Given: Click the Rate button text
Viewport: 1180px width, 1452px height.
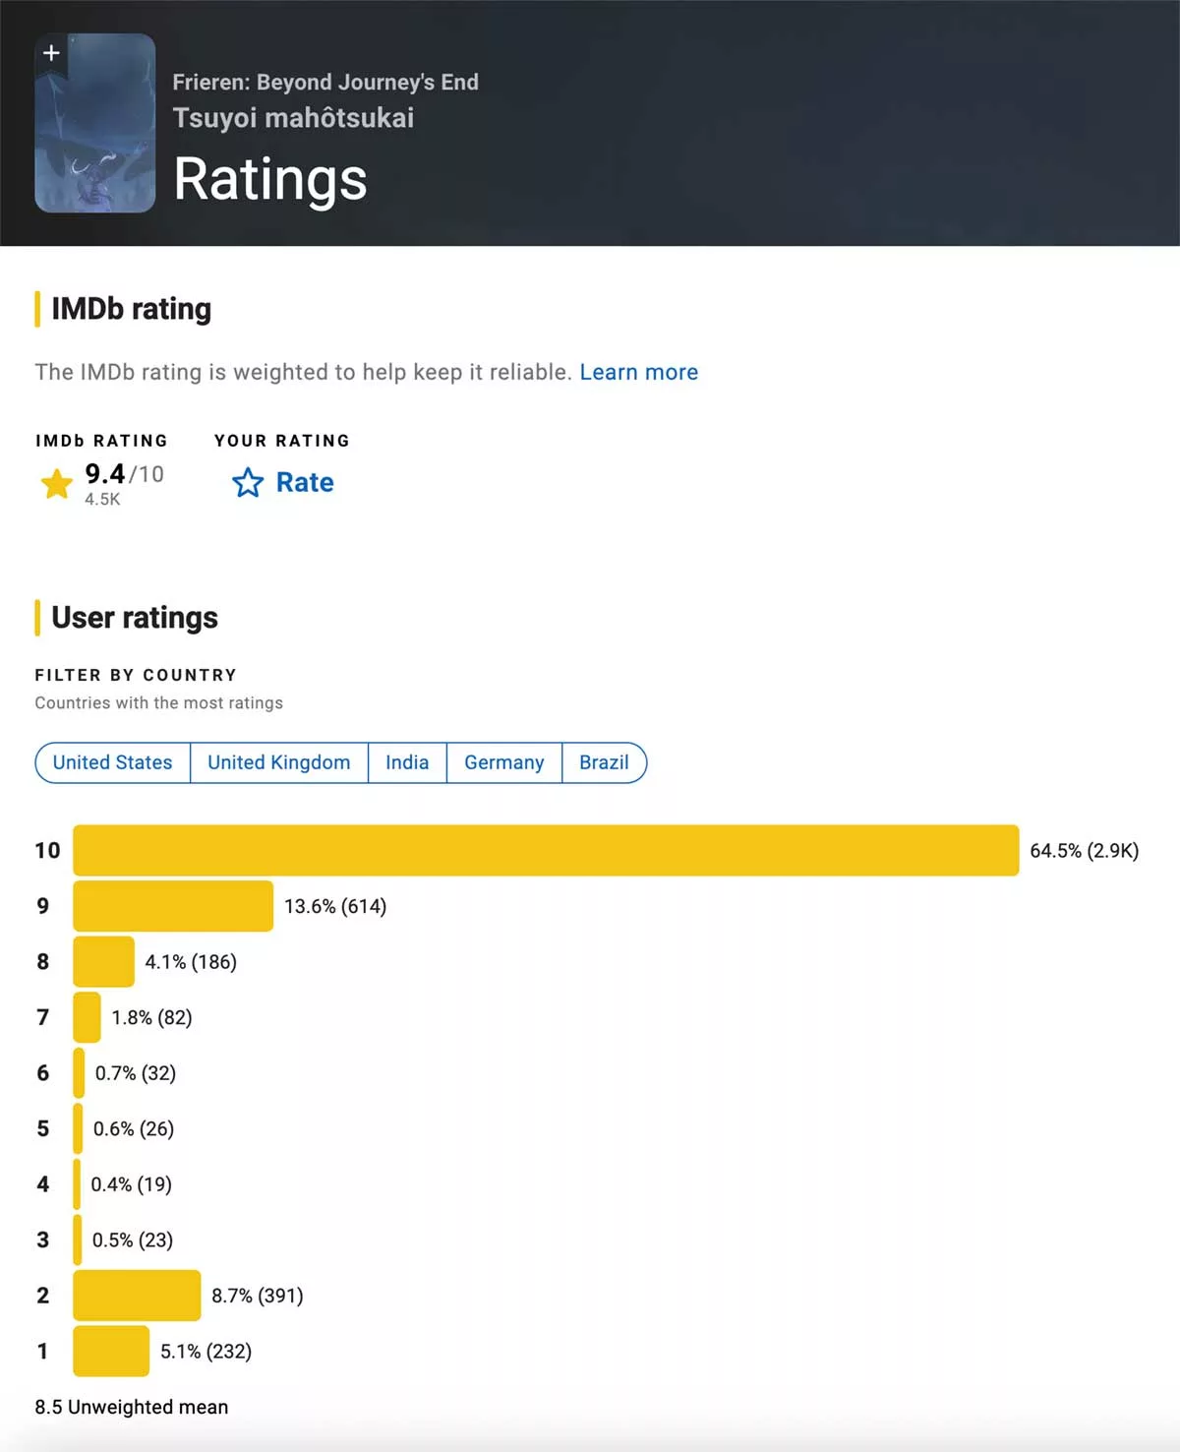Looking at the screenshot, I should (x=305, y=483).
